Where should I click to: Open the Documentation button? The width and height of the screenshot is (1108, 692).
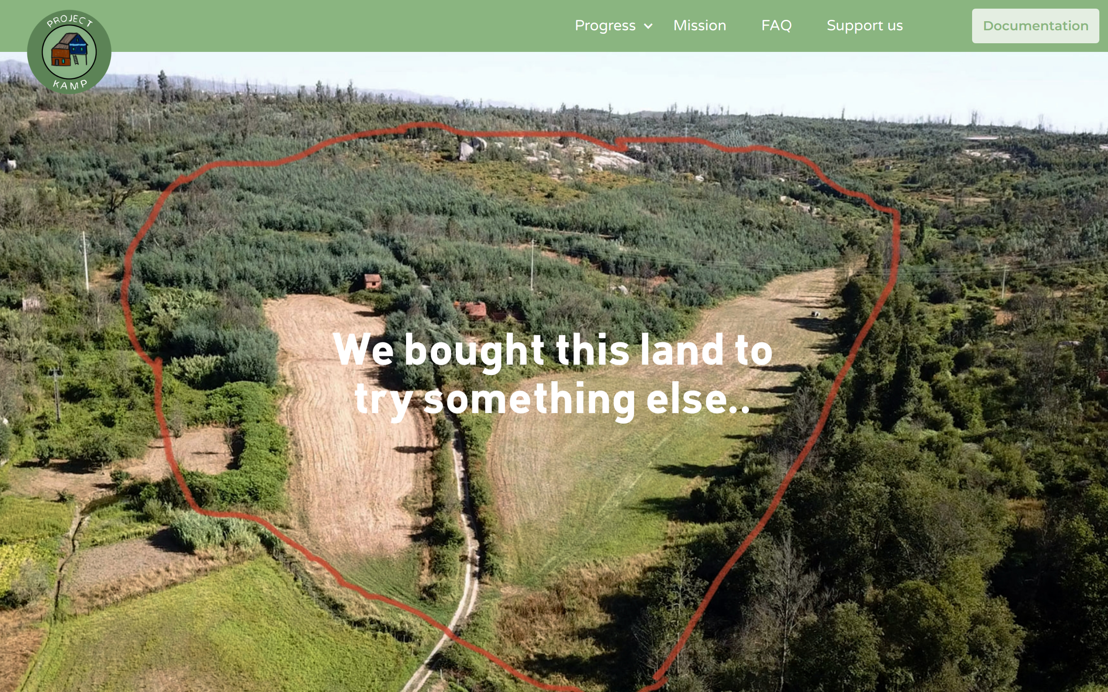(1035, 26)
